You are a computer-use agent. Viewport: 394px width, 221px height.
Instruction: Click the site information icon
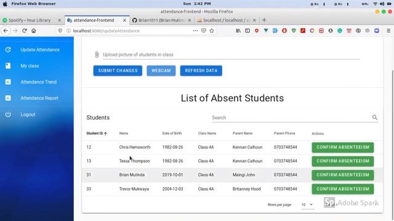click(x=68, y=31)
